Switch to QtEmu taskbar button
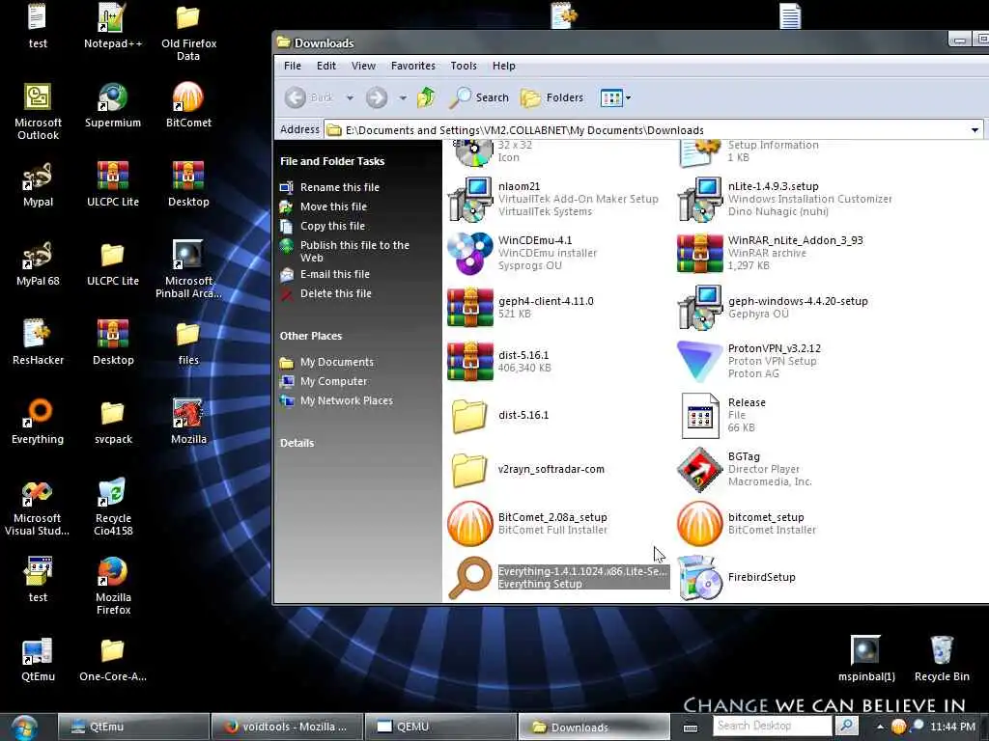 pos(133,727)
